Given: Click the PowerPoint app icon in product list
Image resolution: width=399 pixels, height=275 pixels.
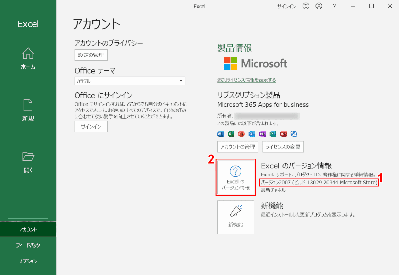Looking at the screenshot, I should (241, 134).
